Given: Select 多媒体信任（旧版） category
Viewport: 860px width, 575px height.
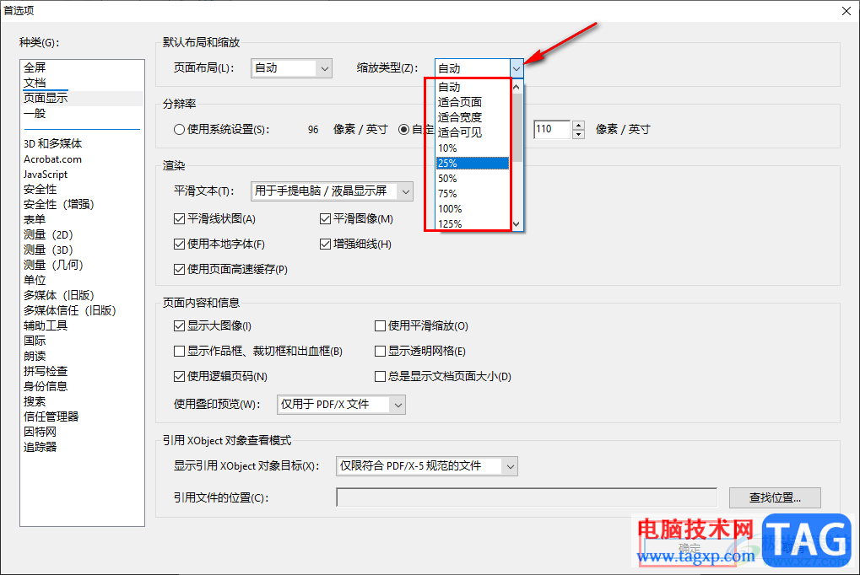Looking at the screenshot, I should [70, 310].
